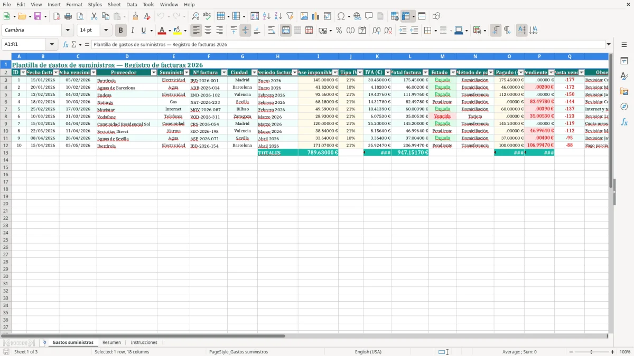Image resolution: width=634 pixels, height=356 pixels.
Task: Format as percent icon
Action: pos(339,31)
